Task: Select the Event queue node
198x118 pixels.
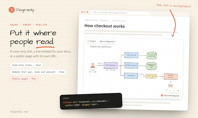Action: pyautogui.click(x=151, y=76)
